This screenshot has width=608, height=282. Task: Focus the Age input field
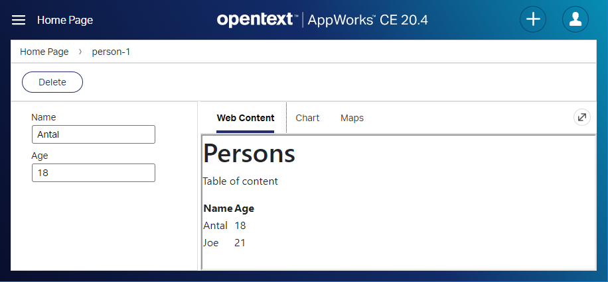[x=94, y=173]
